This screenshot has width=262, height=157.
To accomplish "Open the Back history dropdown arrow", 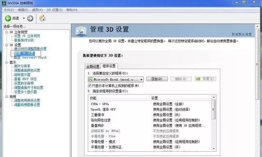I will tap(24, 18).
